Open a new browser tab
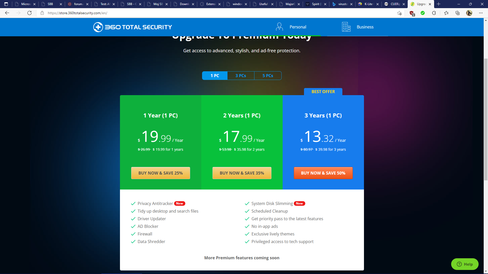This screenshot has width=488, height=274. click(x=438, y=4)
